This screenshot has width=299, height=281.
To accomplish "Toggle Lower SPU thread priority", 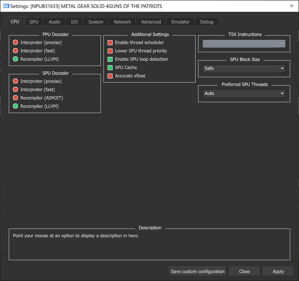I will click(137, 51).
